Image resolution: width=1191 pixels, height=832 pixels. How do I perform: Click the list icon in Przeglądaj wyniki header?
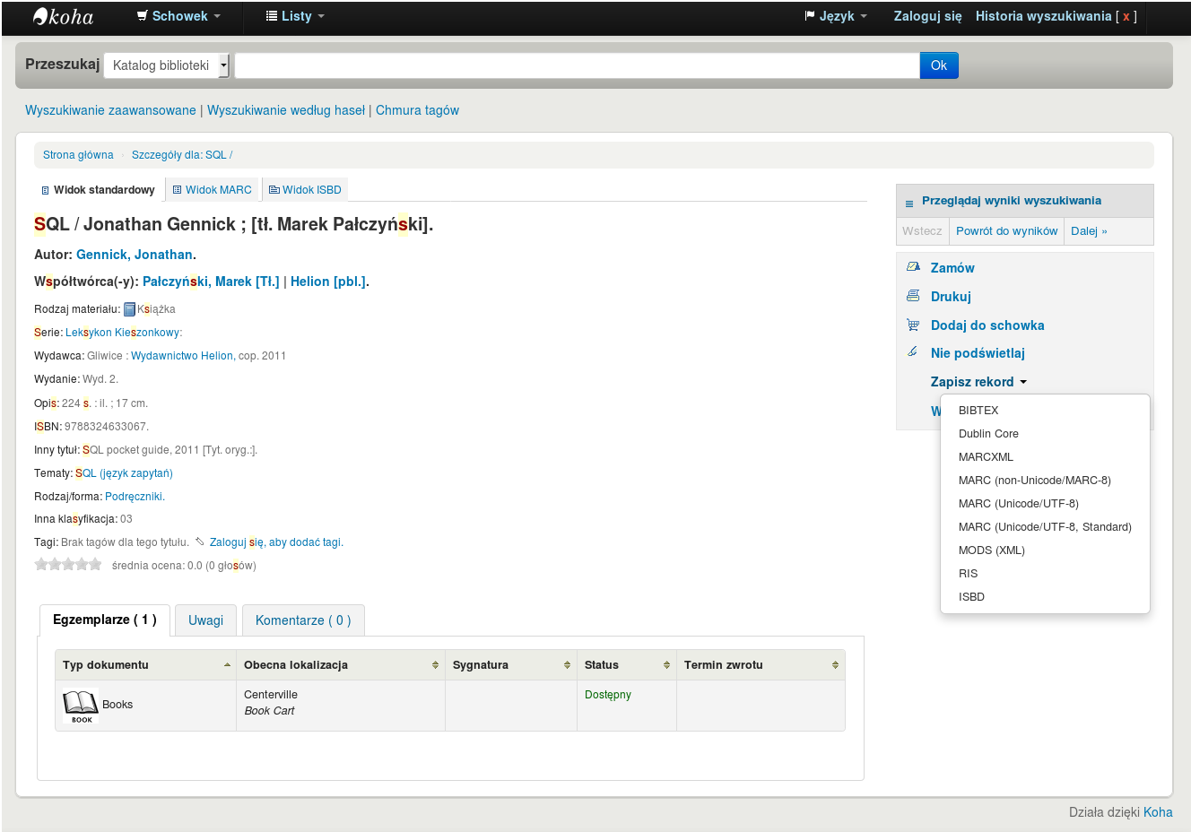[x=909, y=203]
